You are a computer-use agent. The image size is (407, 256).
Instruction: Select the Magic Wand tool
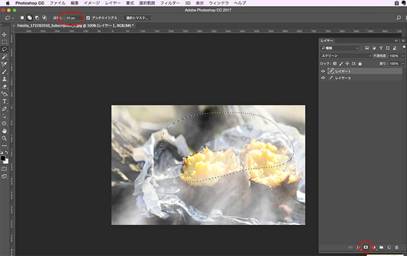4,57
